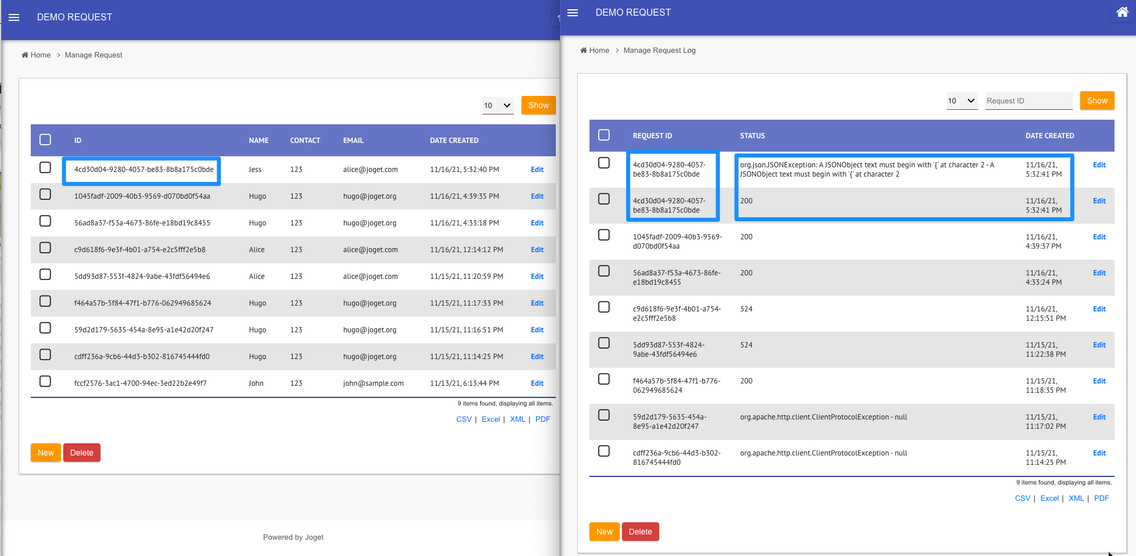Viewport: 1136px width, 556px height.
Task: Tick checkbox for Jess request row
Action: [x=45, y=168]
